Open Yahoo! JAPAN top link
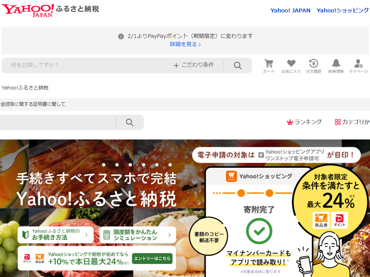 [290, 10]
